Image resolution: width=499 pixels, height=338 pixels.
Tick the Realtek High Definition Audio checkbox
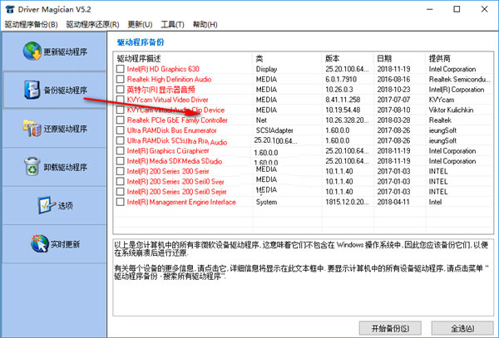click(121, 79)
